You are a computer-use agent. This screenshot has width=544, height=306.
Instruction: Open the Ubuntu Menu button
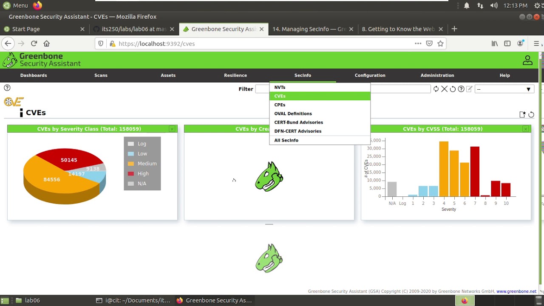(16, 6)
